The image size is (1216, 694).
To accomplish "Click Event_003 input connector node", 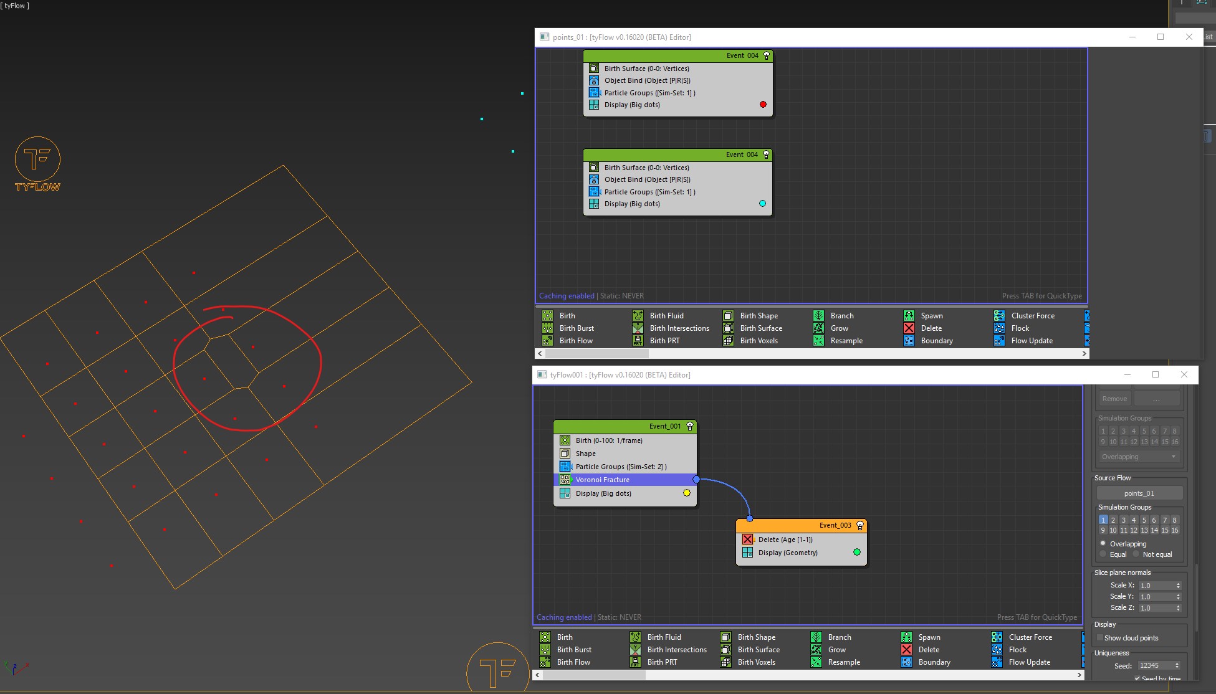I will coord(750,518).
